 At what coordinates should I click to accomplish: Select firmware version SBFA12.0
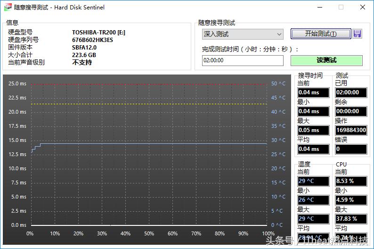click(x=84, y=48)
